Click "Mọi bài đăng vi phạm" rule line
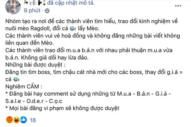 (62, 108)
